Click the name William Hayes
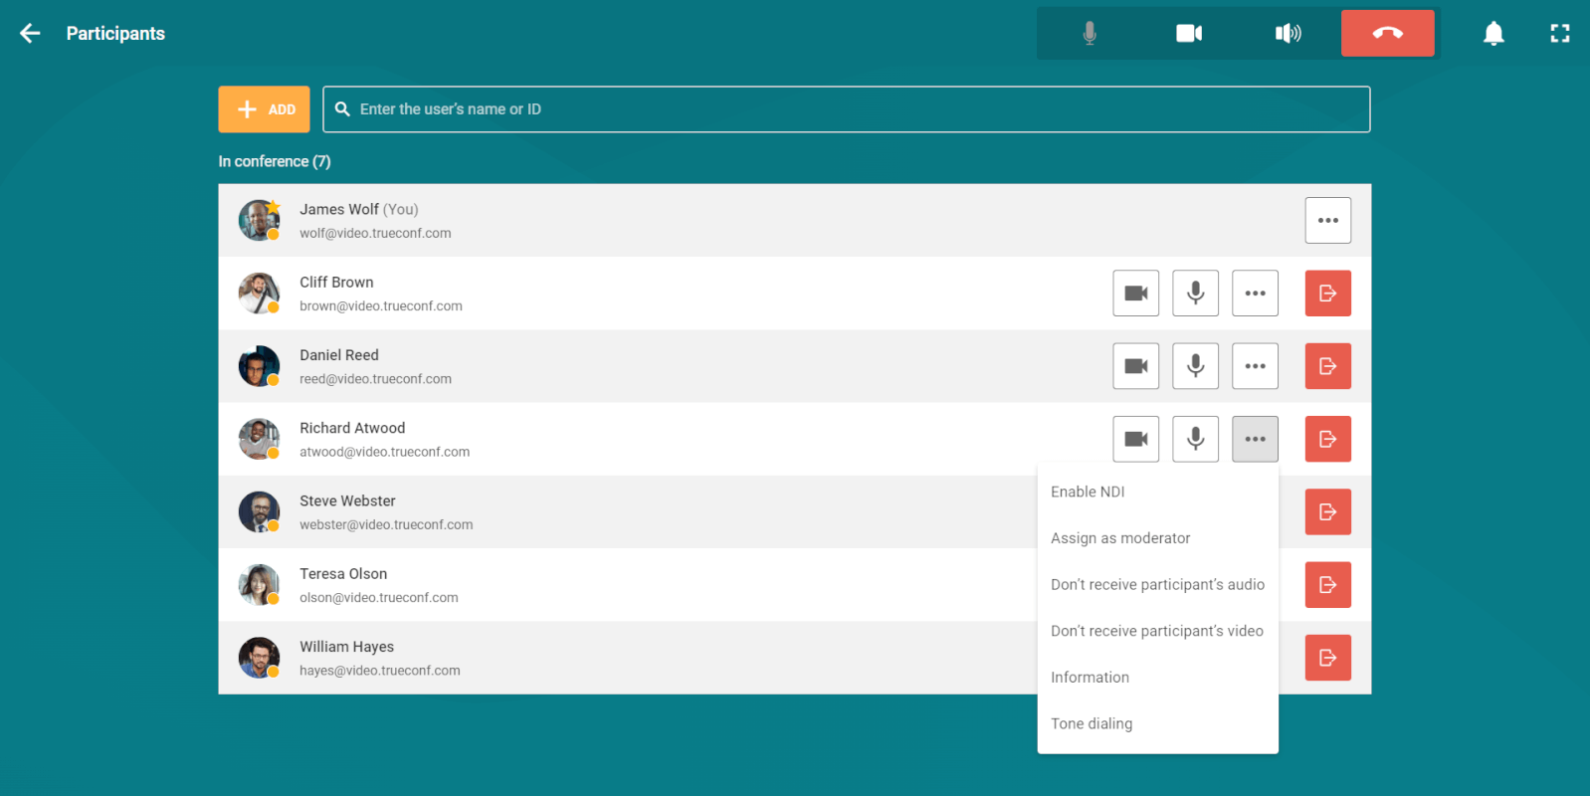The width and height of the screenshot is (1590, 796). coord(346,647)
